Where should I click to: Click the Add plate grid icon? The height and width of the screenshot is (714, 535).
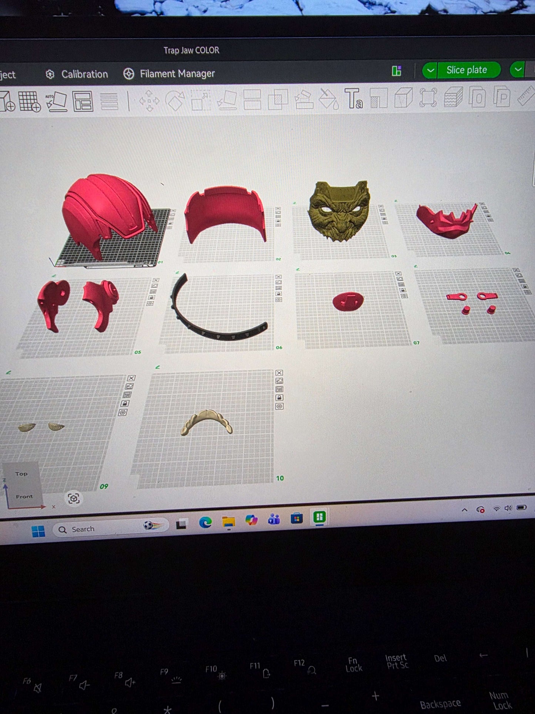coord(30,102)
